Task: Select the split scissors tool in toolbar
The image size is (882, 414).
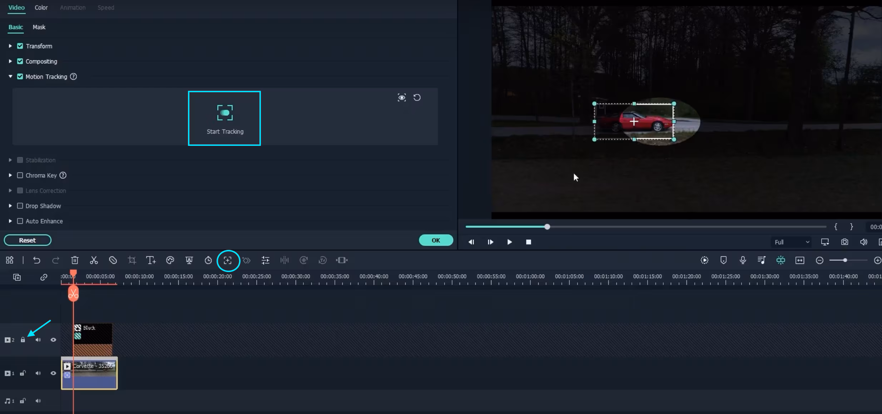Action: click(94, 260)
